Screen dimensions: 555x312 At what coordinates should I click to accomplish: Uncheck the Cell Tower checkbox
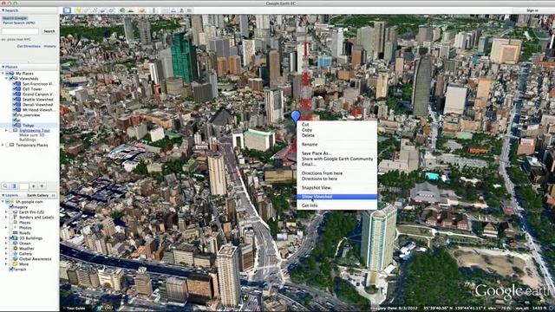coord(15,89)
